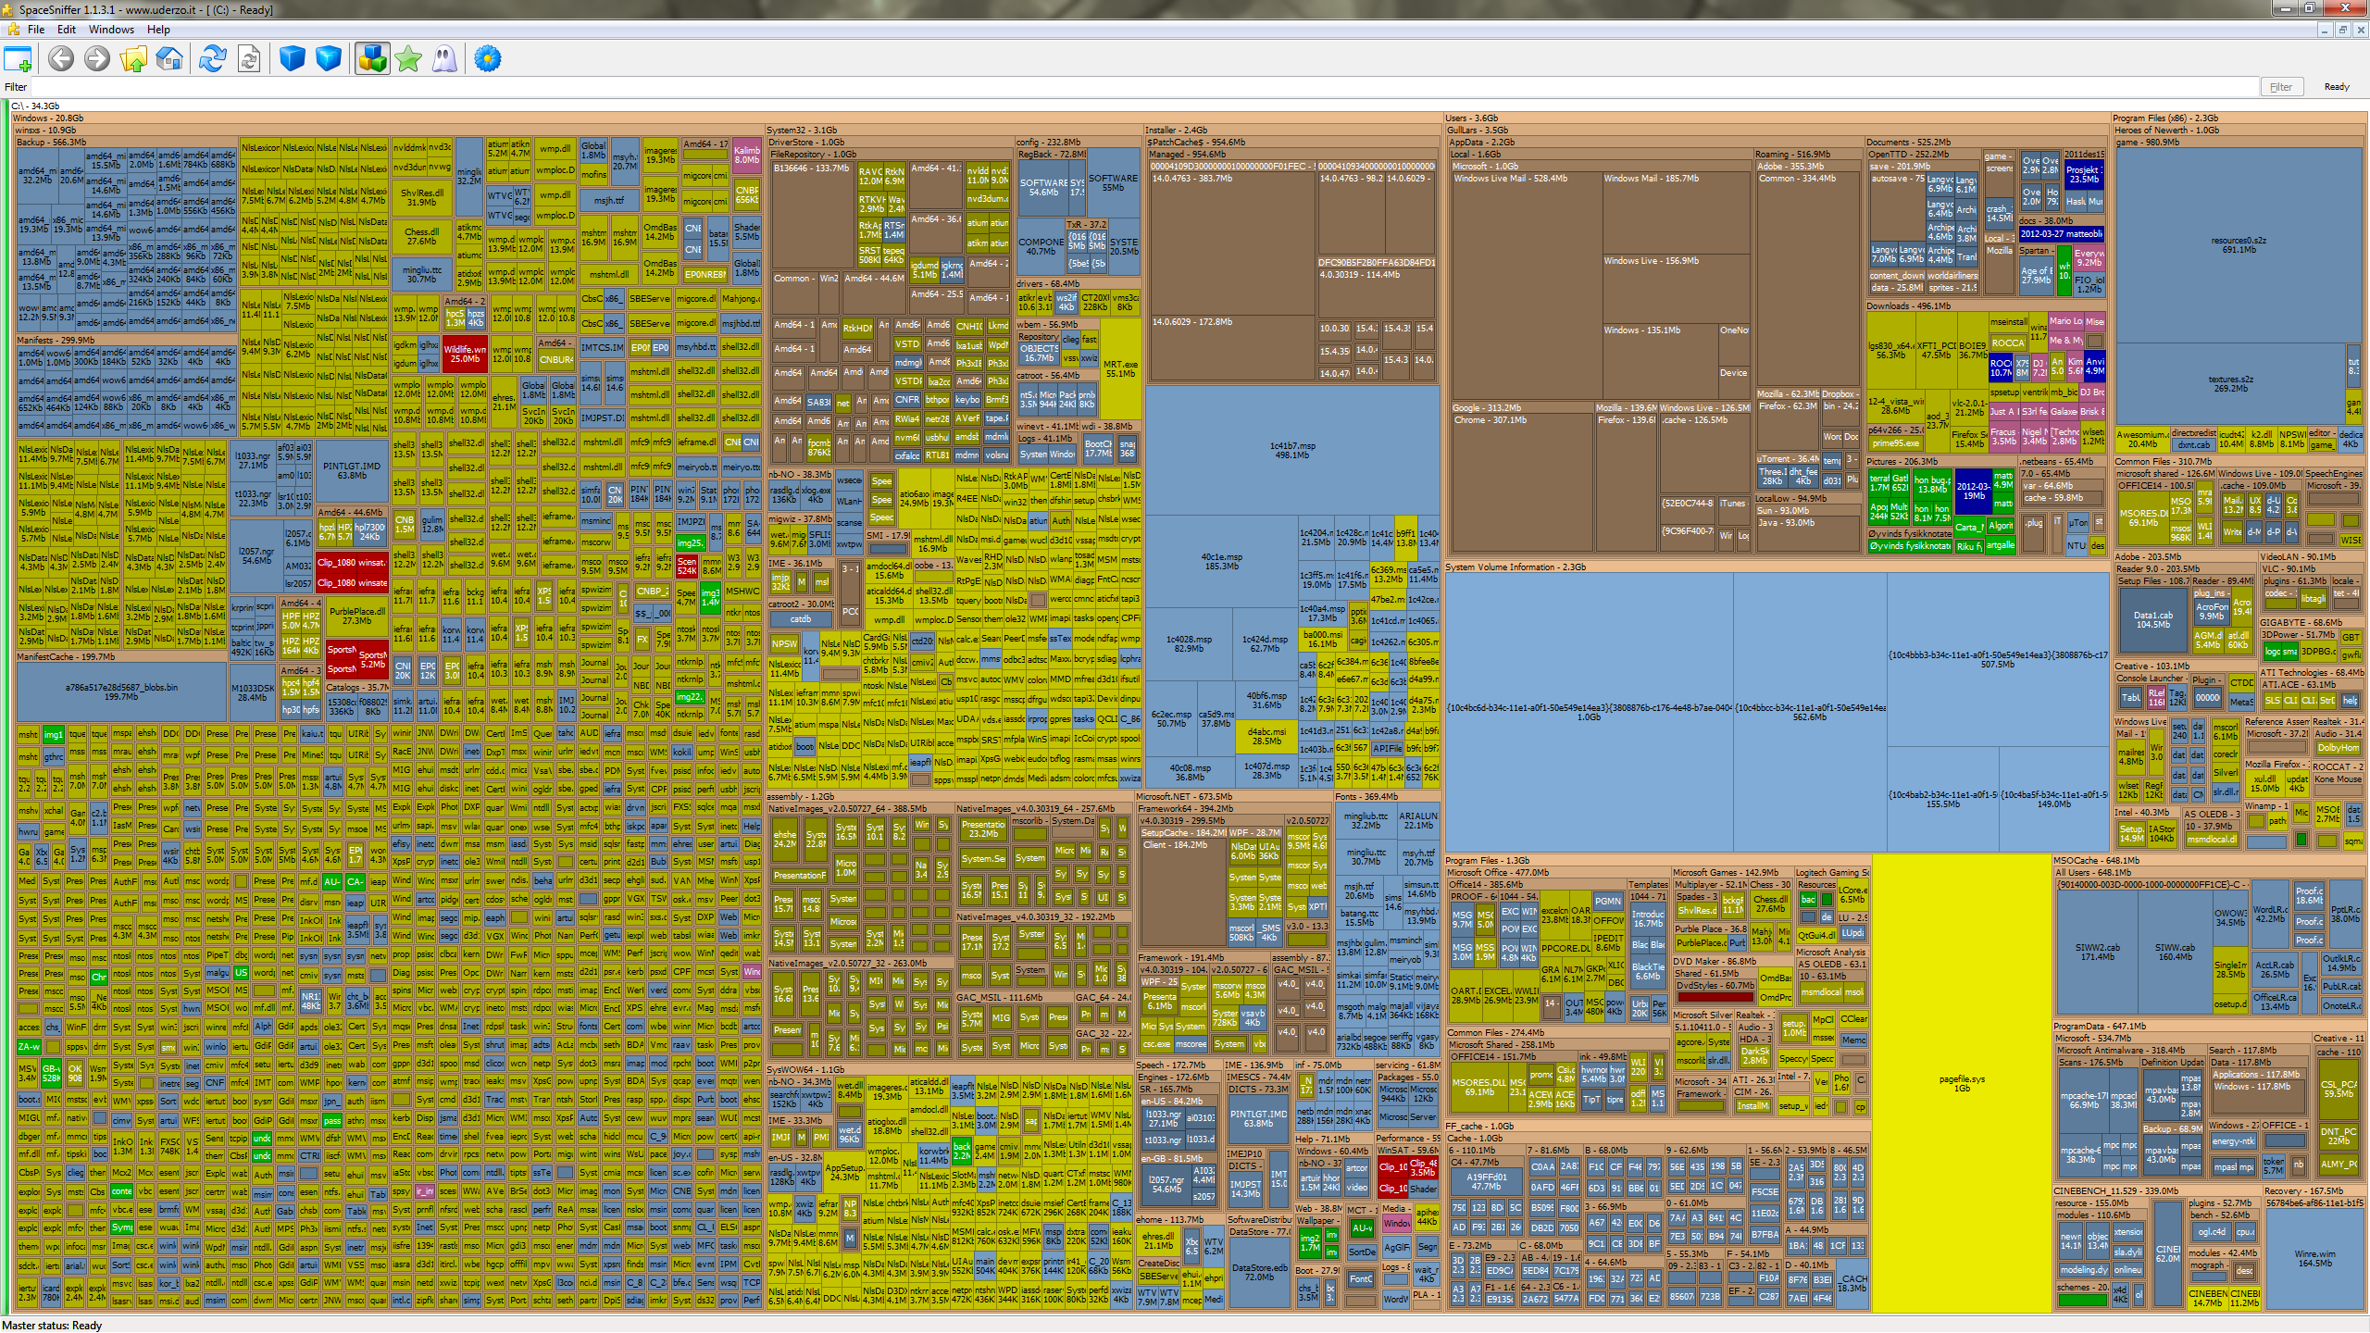Click the C:\ - 34.3Gb root label

35,106
